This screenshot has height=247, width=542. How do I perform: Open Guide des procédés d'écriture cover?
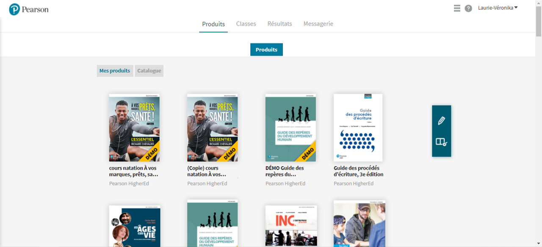[358, 128]
